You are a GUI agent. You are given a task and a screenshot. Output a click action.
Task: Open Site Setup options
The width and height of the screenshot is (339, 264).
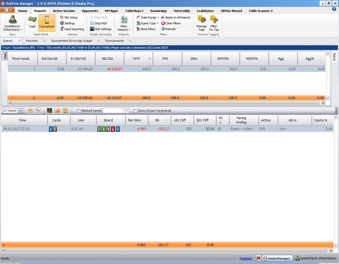coord(69,17)
